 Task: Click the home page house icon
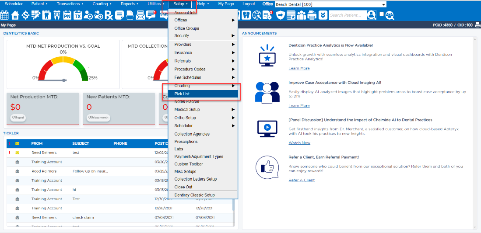[x=15, y=15]
